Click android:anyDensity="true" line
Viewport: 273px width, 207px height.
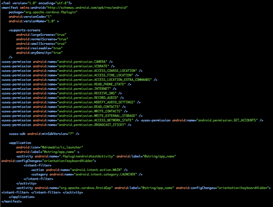(x=40, y=53)
